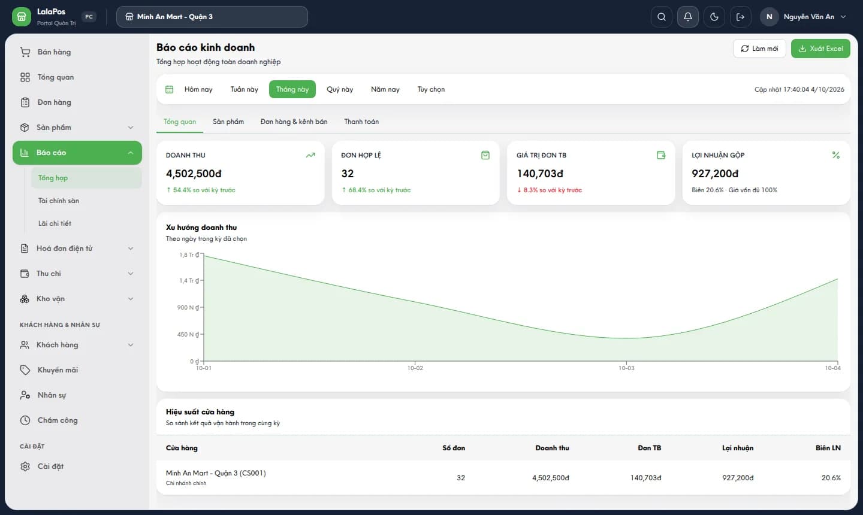Click the logout icon in header
The height and width of the screenshot is (515, 863).
point(741,17)
